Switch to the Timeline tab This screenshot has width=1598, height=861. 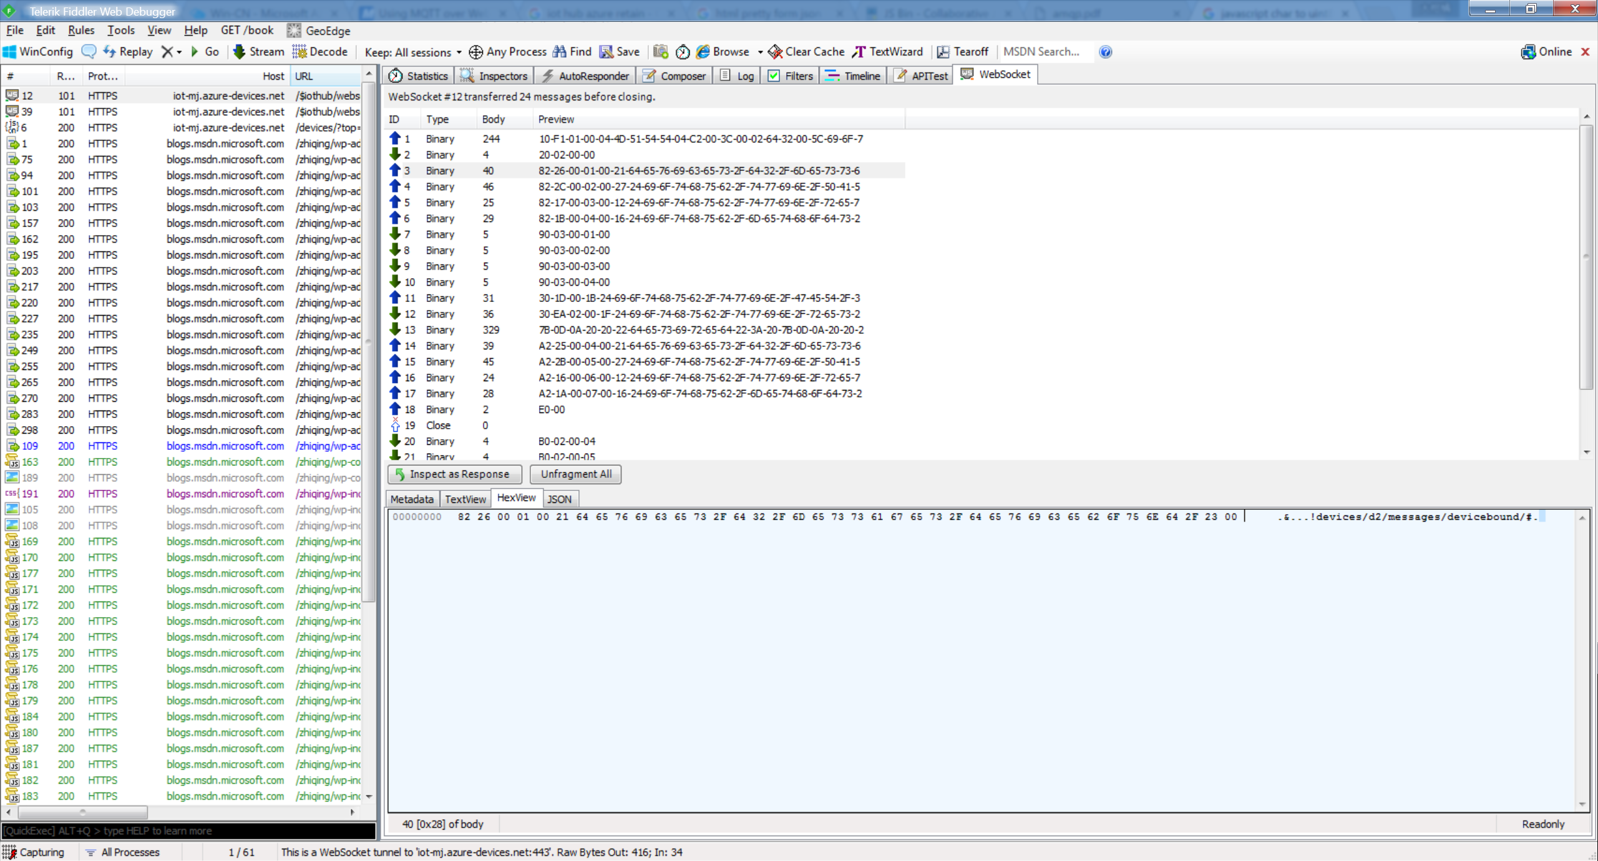852,75
